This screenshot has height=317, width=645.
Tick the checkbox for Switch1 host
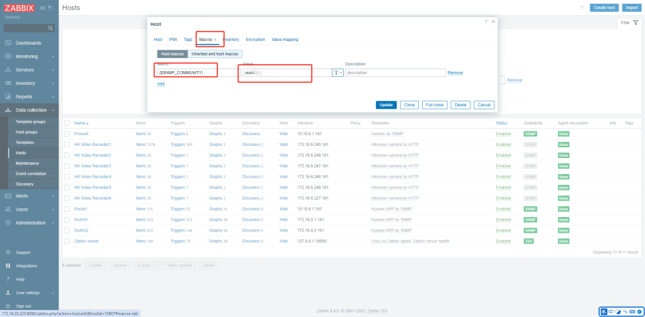[67, 220]
